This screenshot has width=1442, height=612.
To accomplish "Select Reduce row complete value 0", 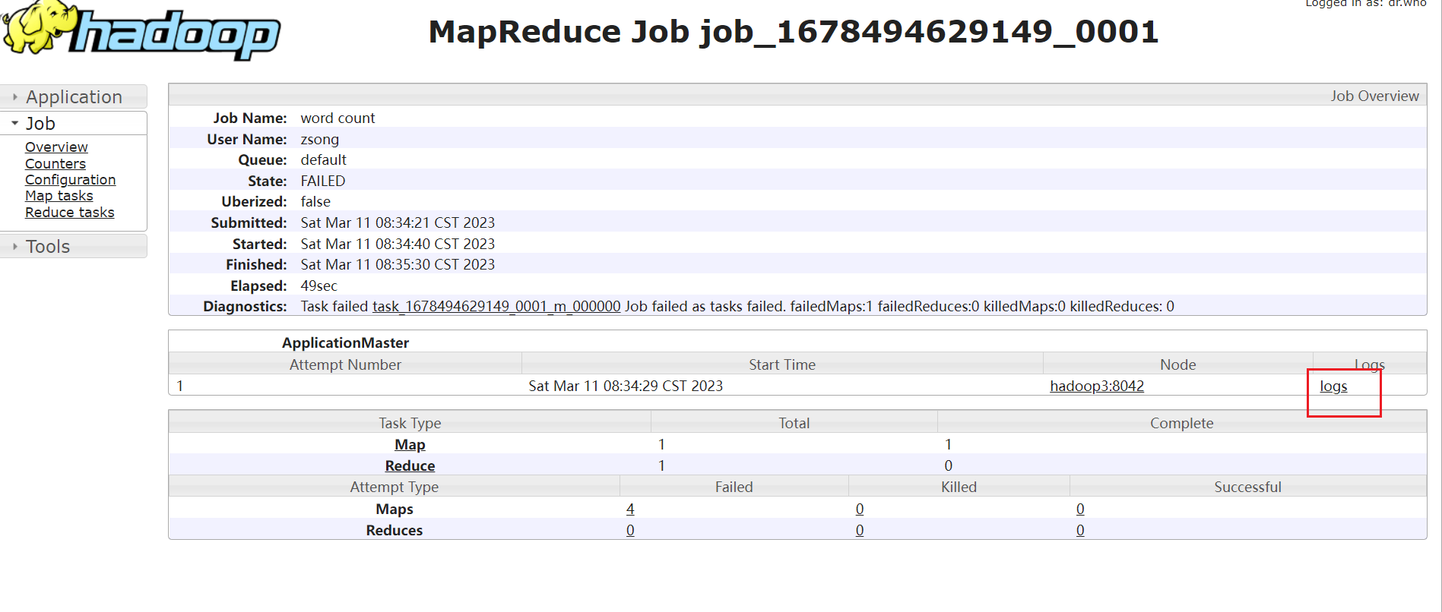I will (x=949, y=465).
